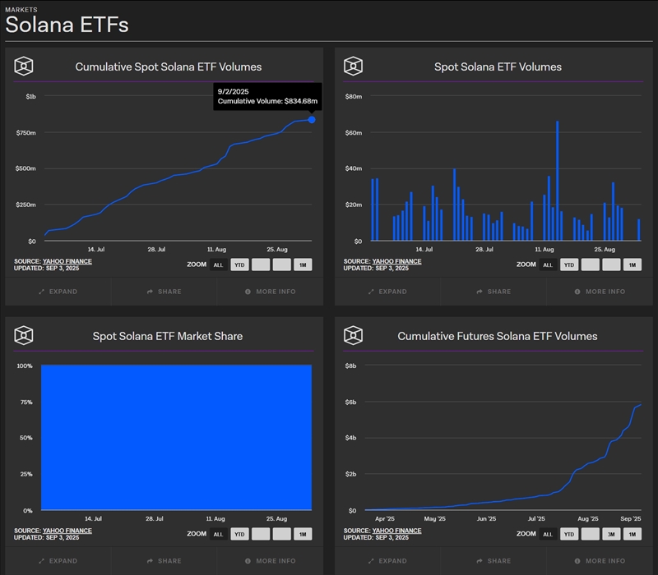Viewport: 658px width, 575px height.
Task: Expand the Spot Solana ETF Market Share chart
Action: click(58, 561)
